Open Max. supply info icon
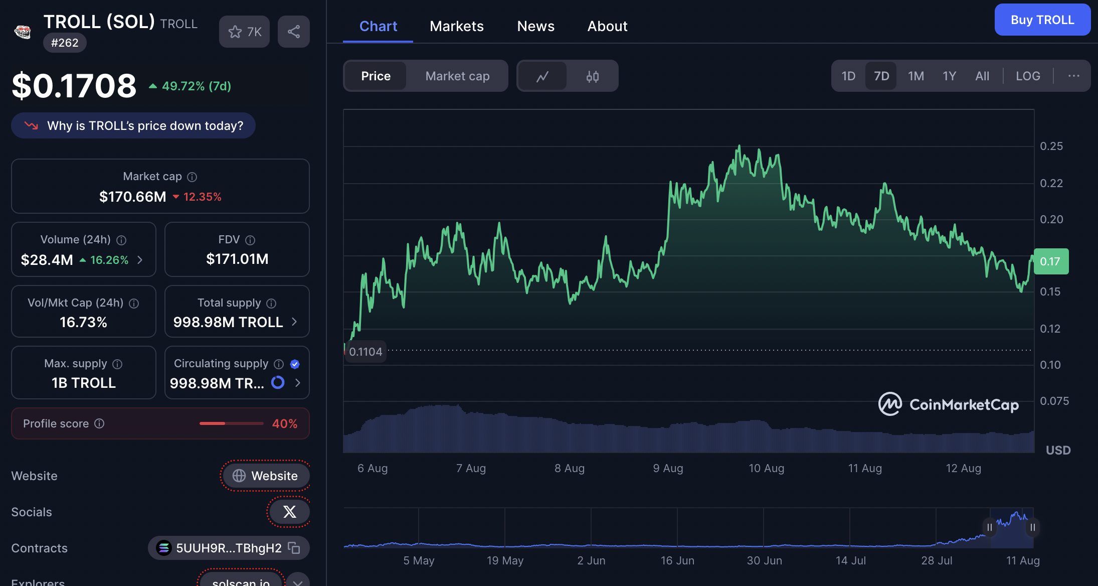 pos(117,364)
